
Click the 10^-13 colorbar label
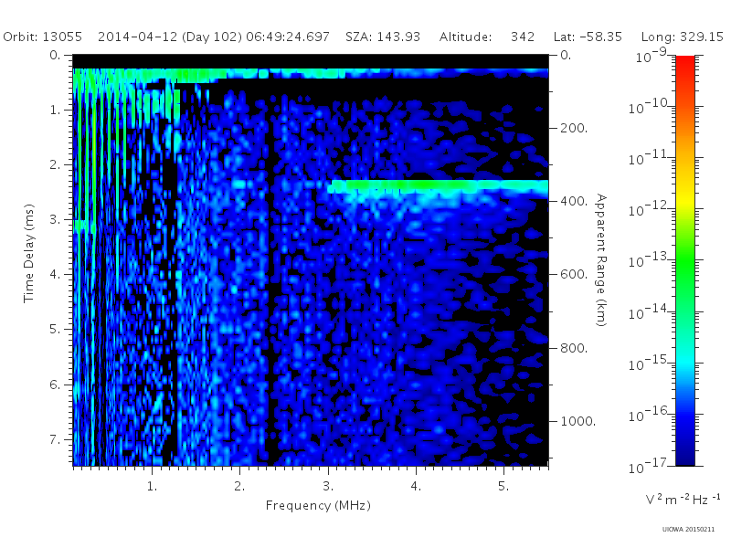(x=647, y=260)
